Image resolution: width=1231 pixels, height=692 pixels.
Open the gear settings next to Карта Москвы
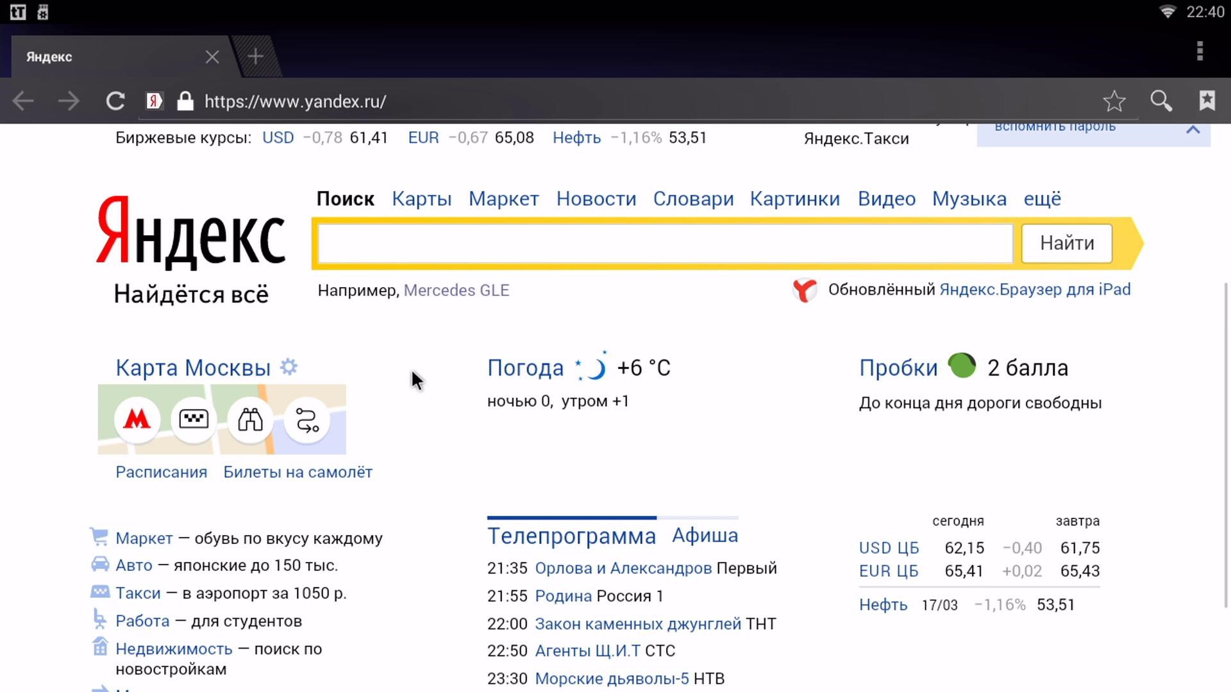pyautogui.click(x=289, y=367)
